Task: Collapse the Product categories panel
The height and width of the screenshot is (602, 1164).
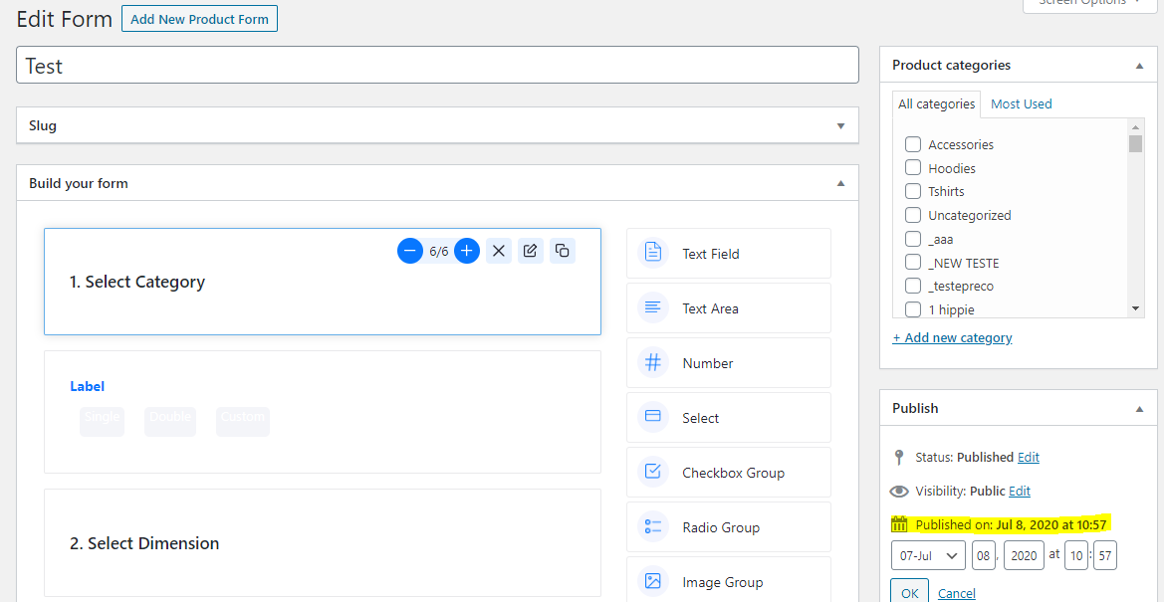Action: pyautogui.click(x=1139, y=66)
